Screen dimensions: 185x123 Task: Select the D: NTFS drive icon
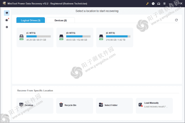point(61,37)
